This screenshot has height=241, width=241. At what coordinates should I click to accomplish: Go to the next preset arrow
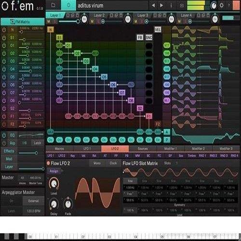pyautogui.click(x=161, y=5)
